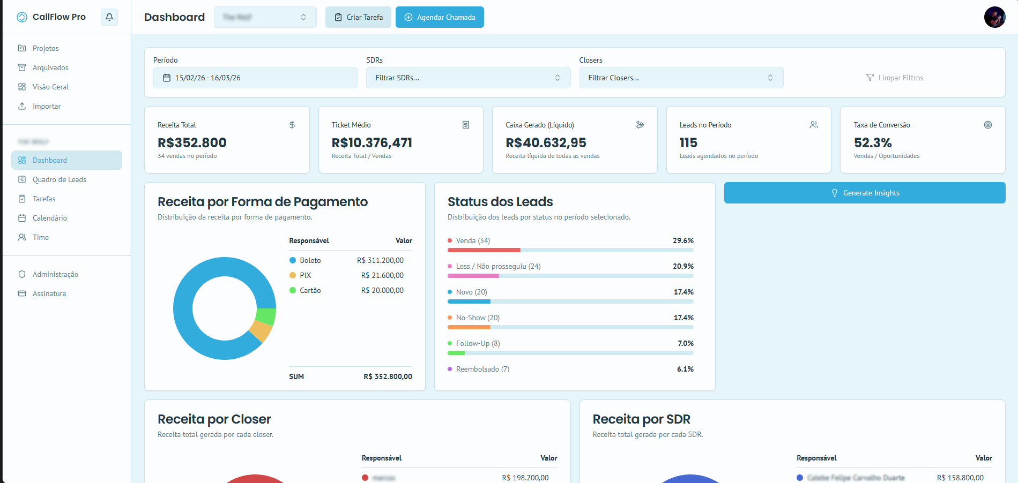Expand Filtrar SDRs dropdown
This screenshot has width=1018, height=483.
pyautogui.click(x=468, y=78)
